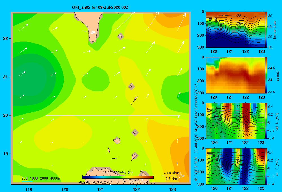The image size is (282, 192).
Task: Click the '15' tick on temperature scale
Action: (x=270, y=47)
